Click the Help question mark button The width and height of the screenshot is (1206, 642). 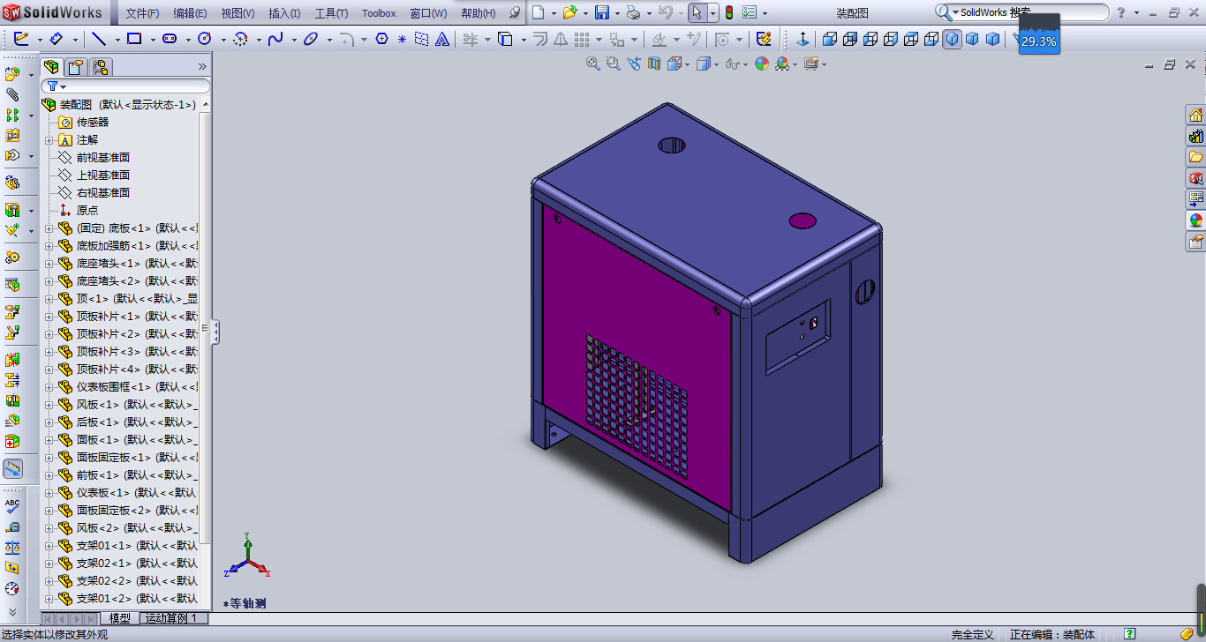point(1121,12)
